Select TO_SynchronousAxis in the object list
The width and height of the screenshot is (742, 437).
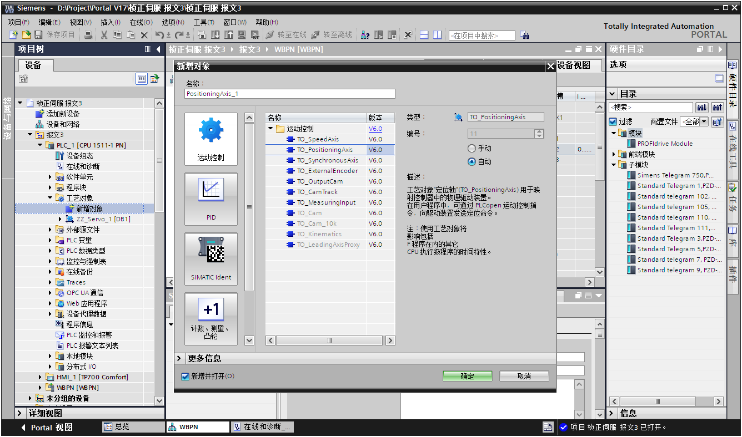tap(328, 160)
